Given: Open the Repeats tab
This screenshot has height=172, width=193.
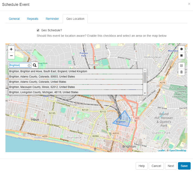Looking at the screenshot, I should (x=33, y=19).
